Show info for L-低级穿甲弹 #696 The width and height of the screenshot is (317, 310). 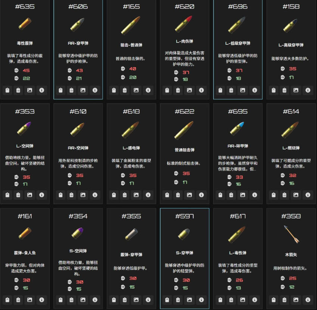[x=255, y=90]
